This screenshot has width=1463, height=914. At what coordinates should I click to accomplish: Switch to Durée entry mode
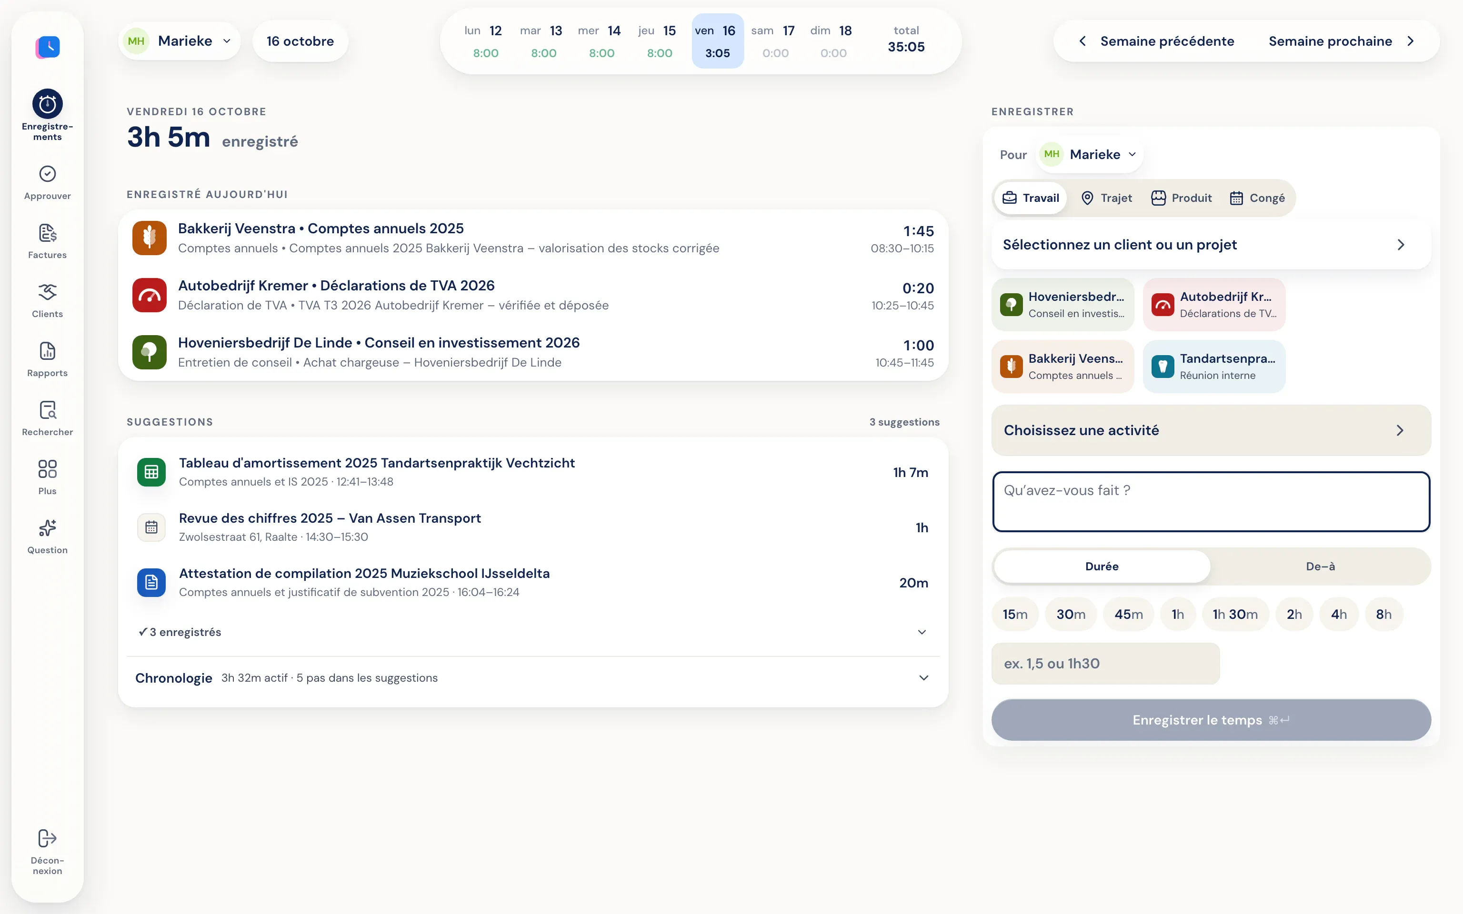tap(1102, 566)
